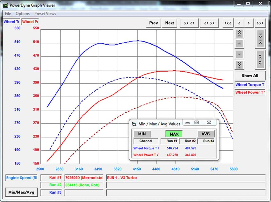This screenshot has width=271, height=202.
Task: Click the '<<<' fast pan left button
Action: [228, 23]
